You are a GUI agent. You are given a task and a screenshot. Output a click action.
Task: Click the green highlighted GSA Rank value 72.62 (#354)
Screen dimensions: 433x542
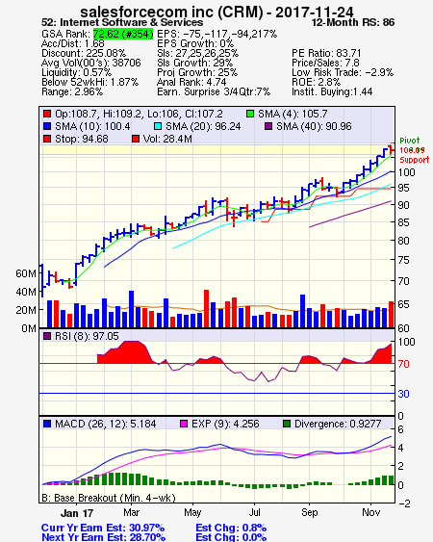pos(123,34)
